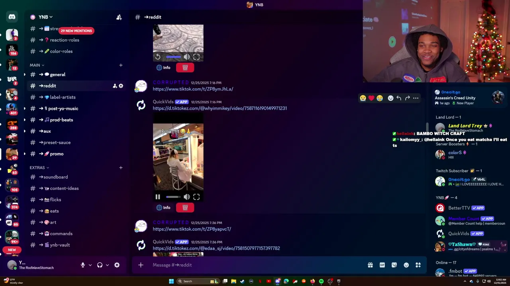Mute volume on lower video
Image resolution: width=510 pixels, height=286 pixels.
(x=187, y=197)
